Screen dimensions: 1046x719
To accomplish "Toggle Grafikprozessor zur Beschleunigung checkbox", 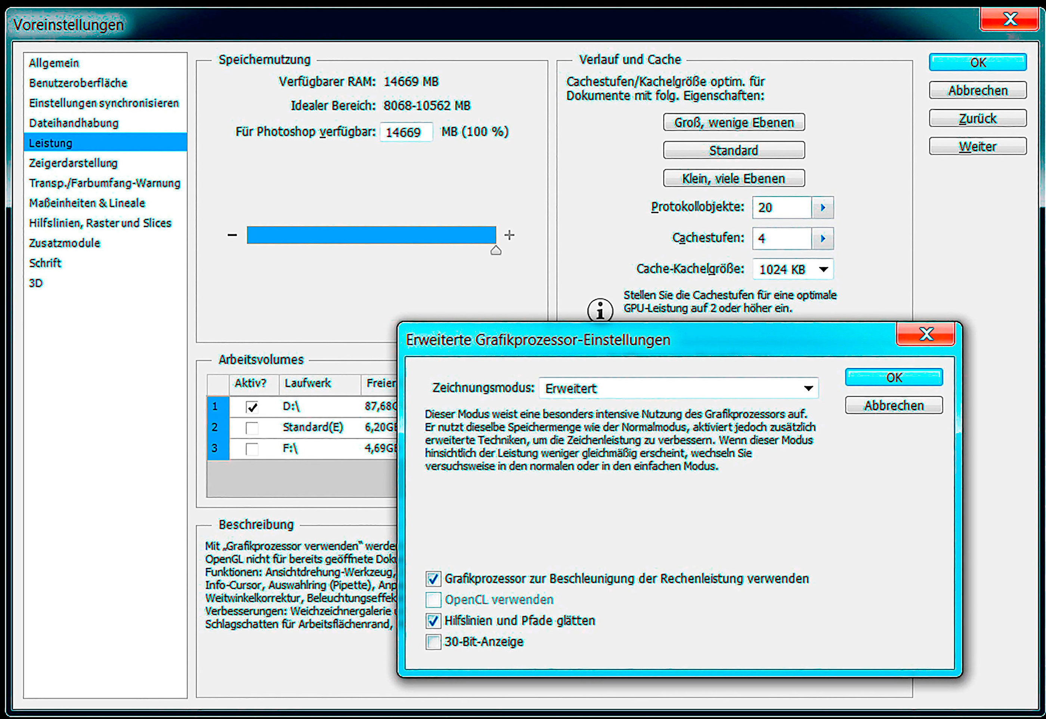I will coord(433,578).
